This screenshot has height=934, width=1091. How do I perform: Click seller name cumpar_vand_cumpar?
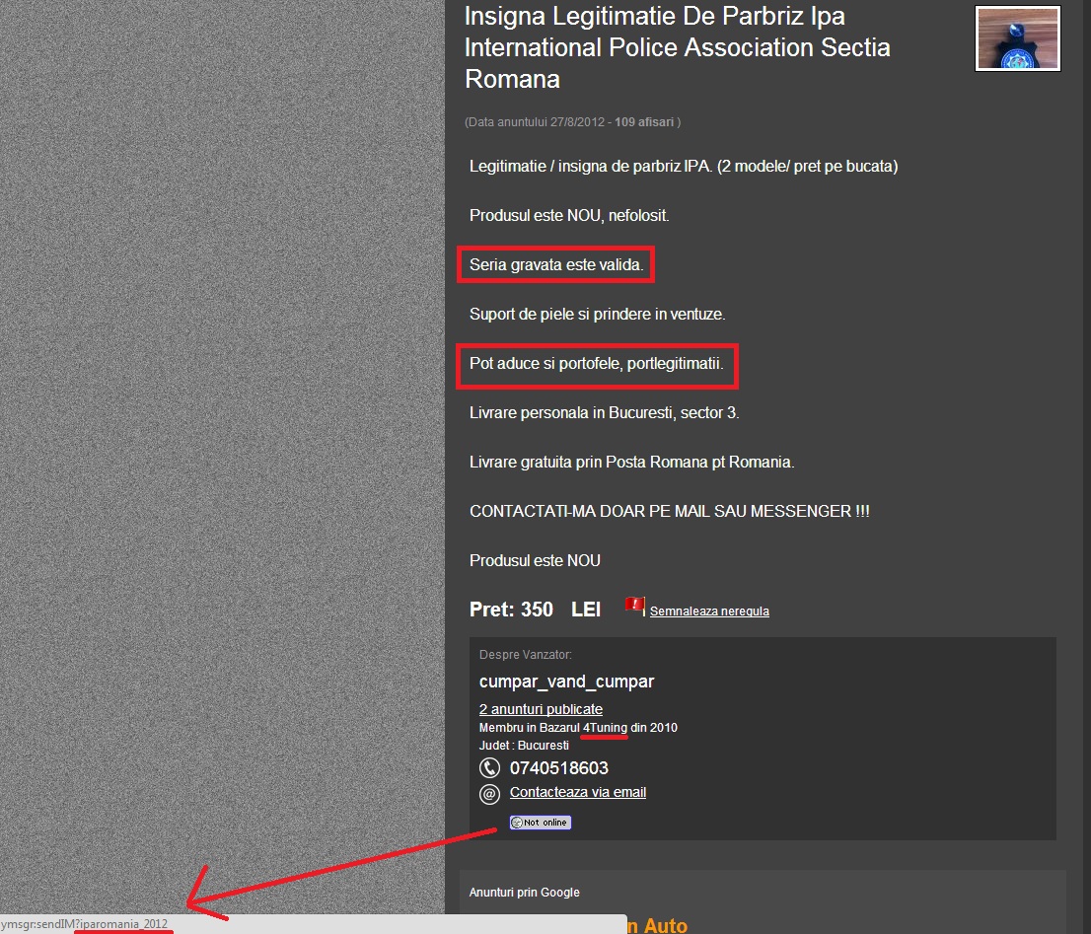point(566,682)
